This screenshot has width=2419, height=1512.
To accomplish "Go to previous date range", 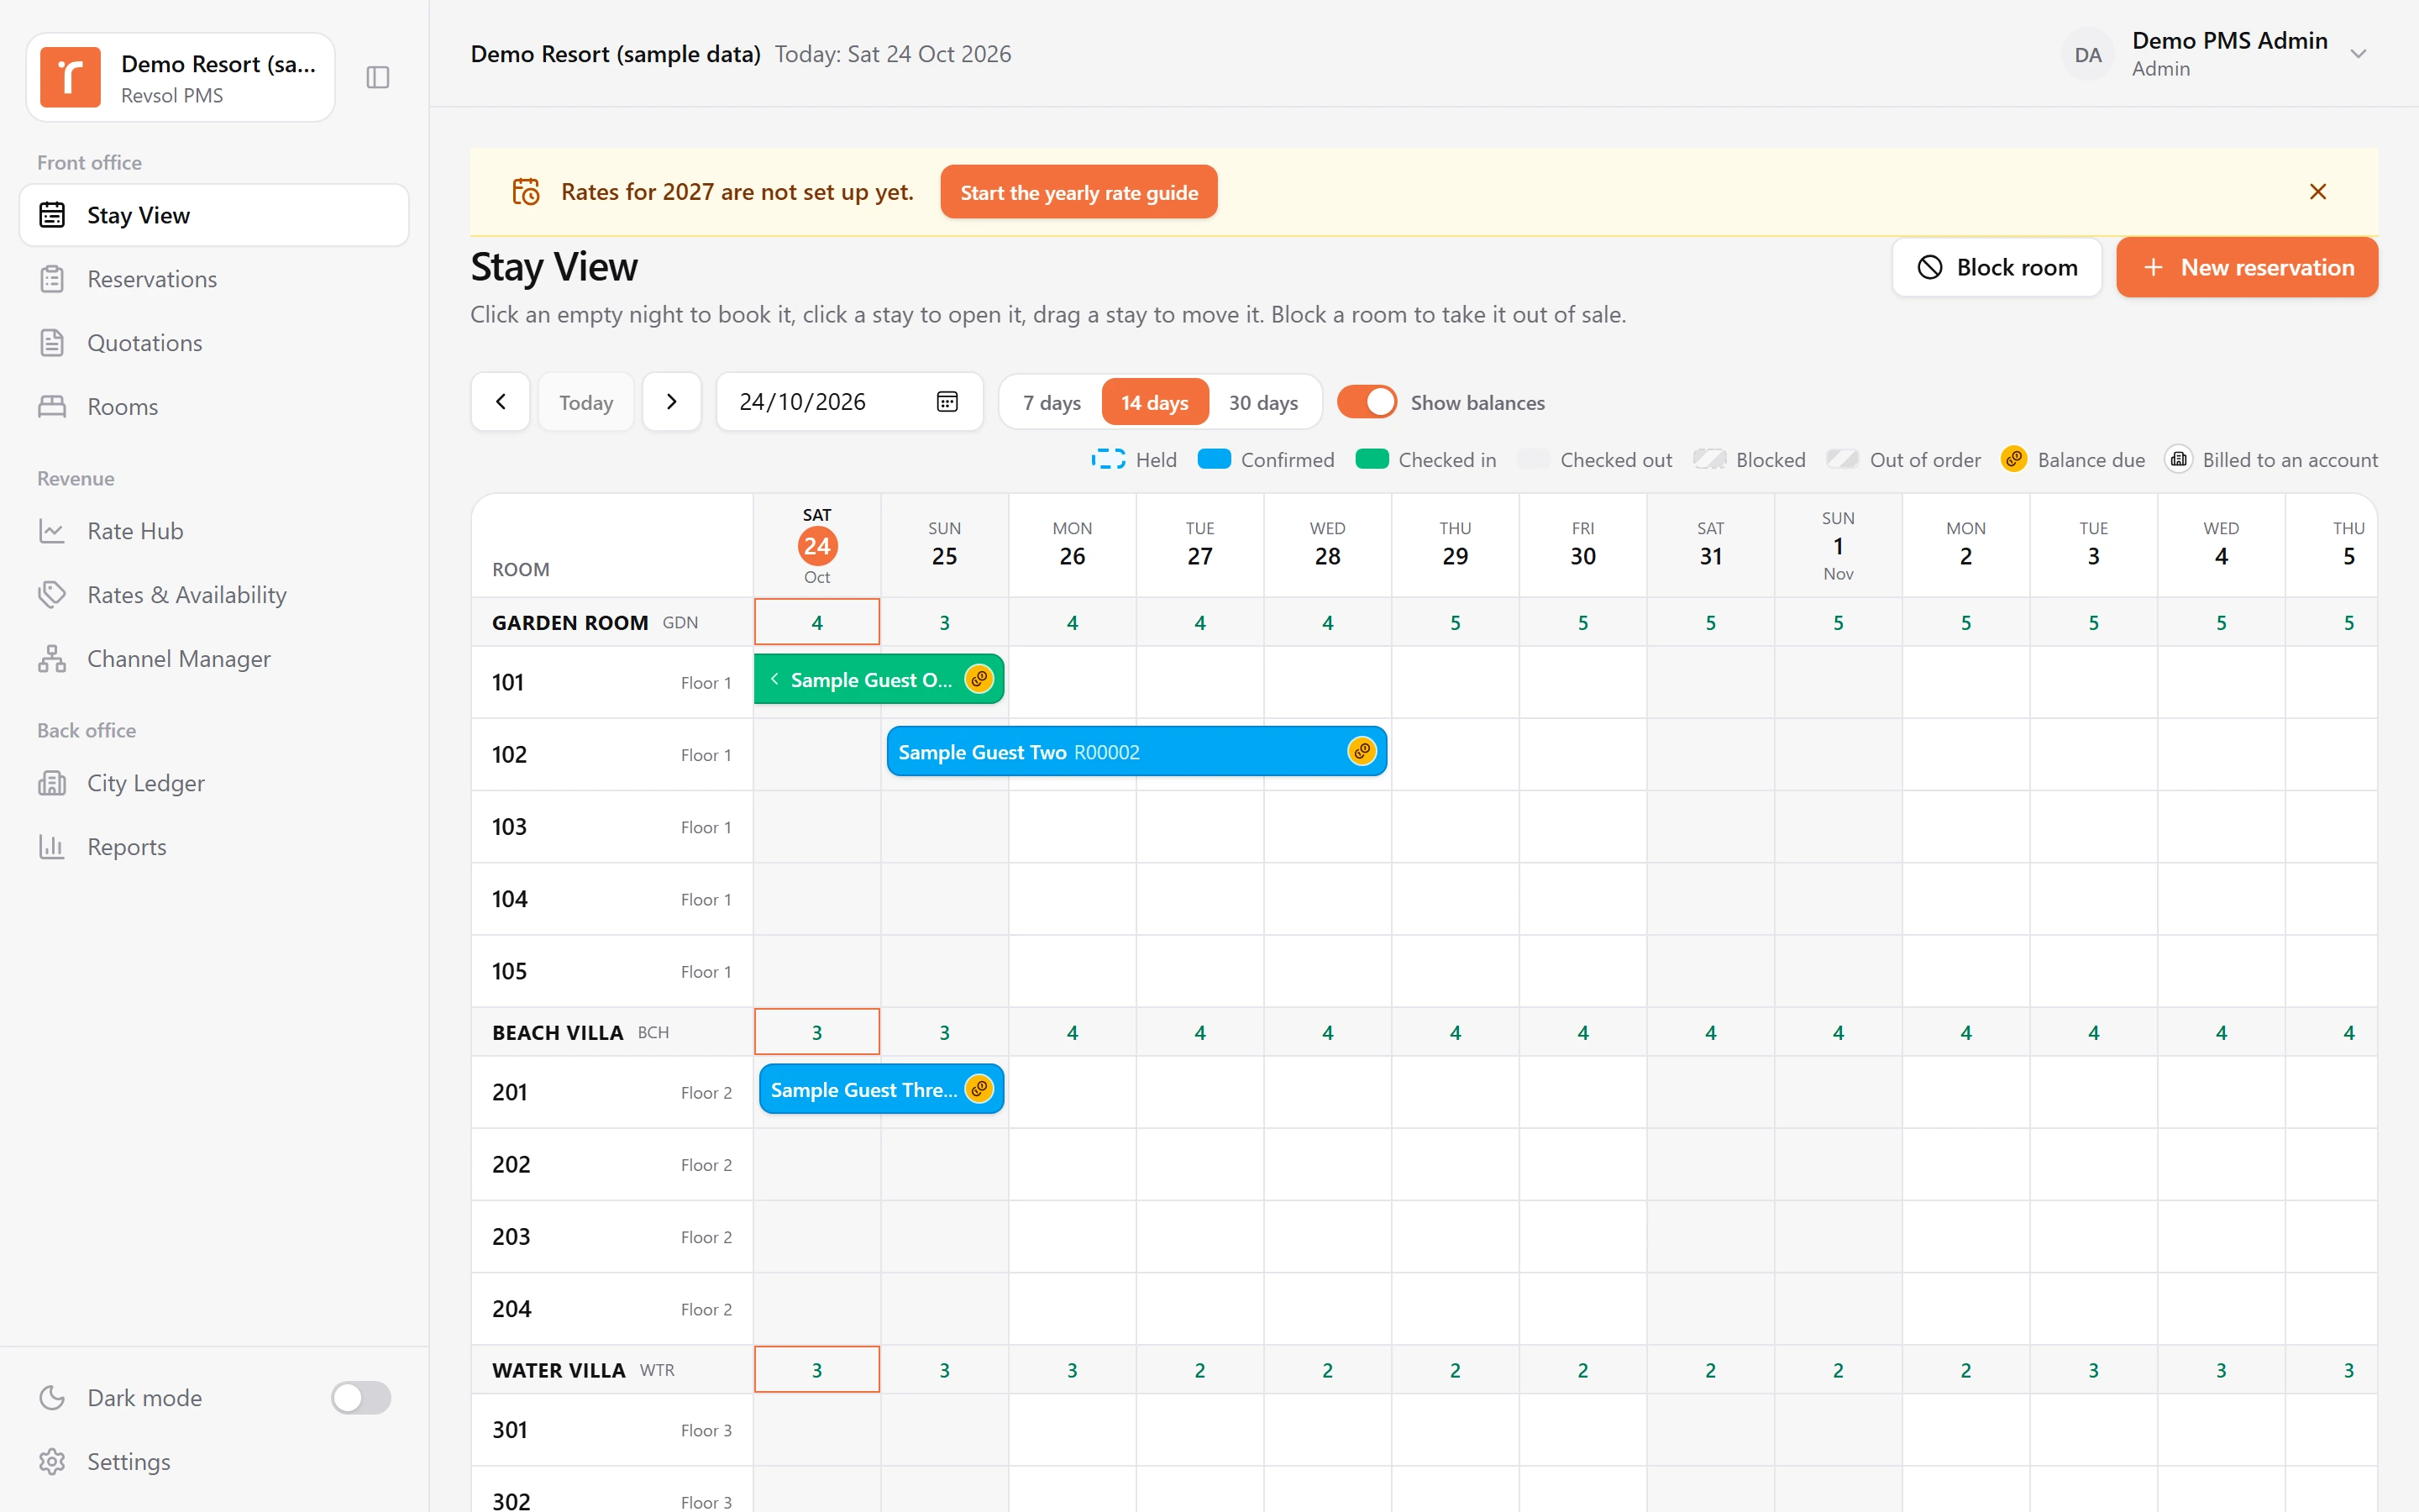I will tap(501, 402).
